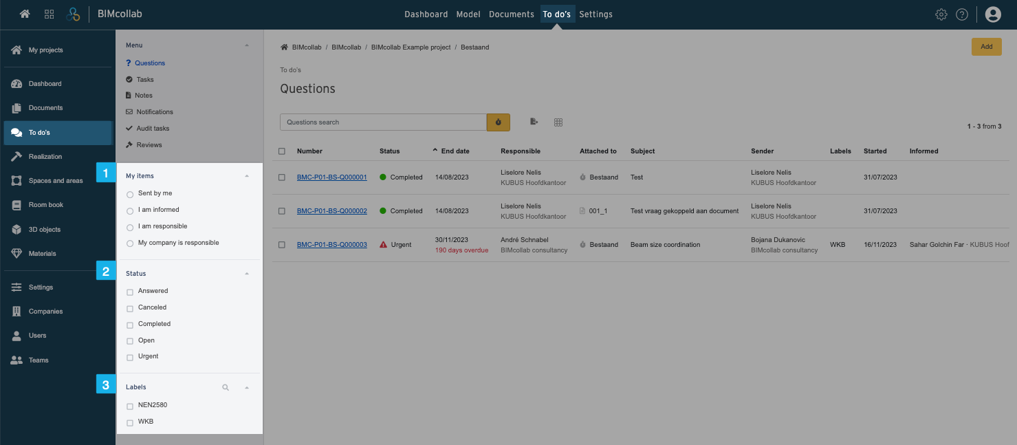Click the export icon next to search

click(534, 122)
